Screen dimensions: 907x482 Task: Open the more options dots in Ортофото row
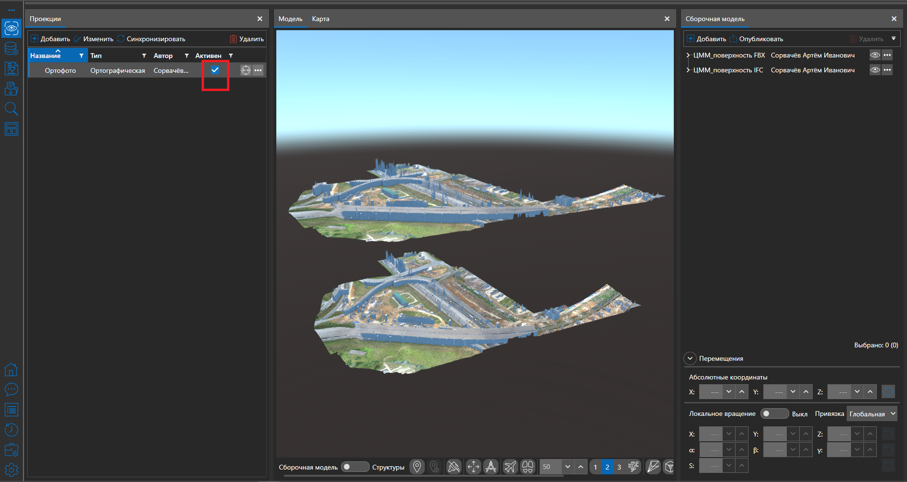(258, 70)
